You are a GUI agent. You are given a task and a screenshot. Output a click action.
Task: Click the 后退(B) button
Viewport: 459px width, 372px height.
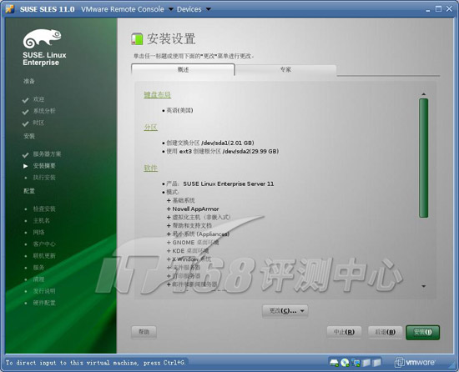pos(386,332)
